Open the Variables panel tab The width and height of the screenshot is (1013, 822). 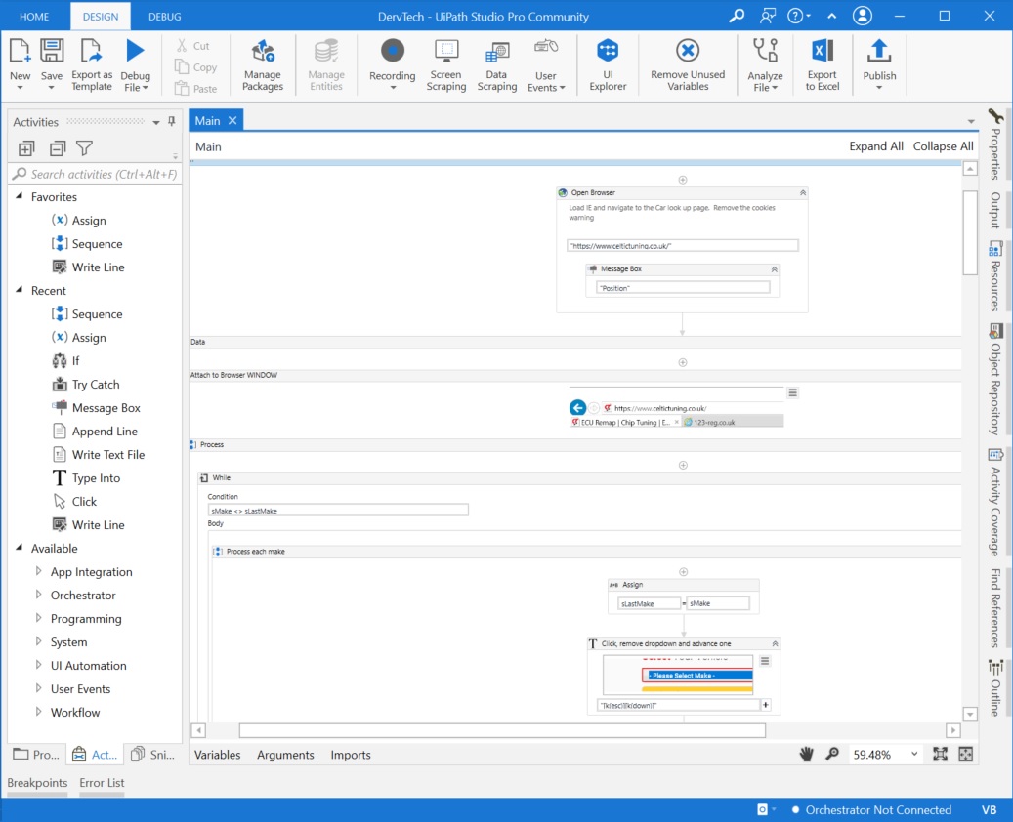218,755
